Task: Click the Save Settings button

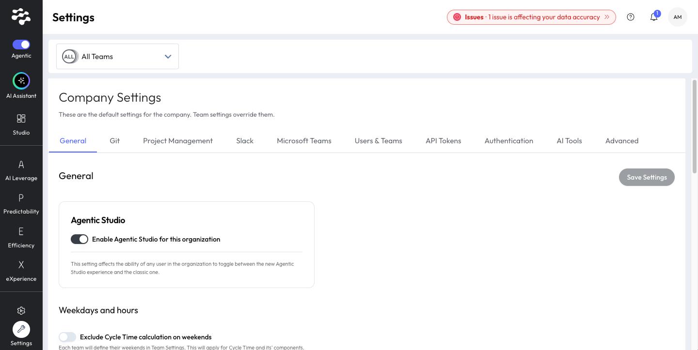Action: tap(647, 177)
